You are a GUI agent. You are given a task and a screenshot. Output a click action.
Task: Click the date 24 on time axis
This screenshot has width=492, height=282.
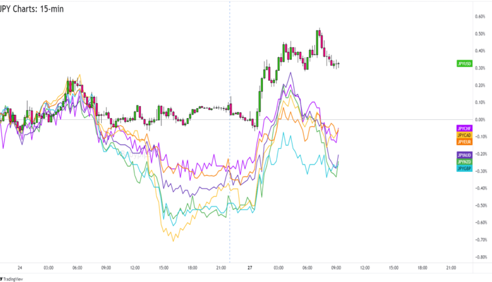click(x=20, y=268)
